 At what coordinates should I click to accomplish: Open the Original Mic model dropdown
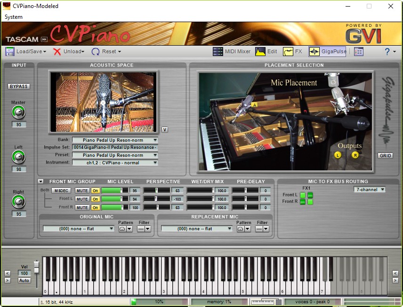79,228
